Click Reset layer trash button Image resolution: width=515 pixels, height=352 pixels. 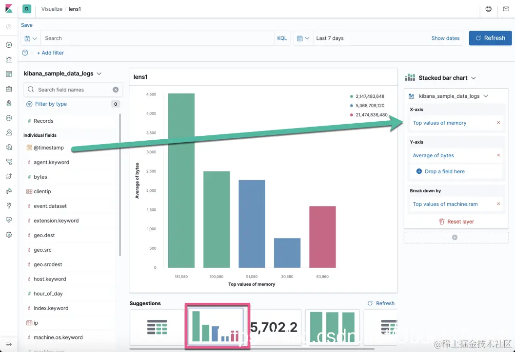(x=456, y=222)
